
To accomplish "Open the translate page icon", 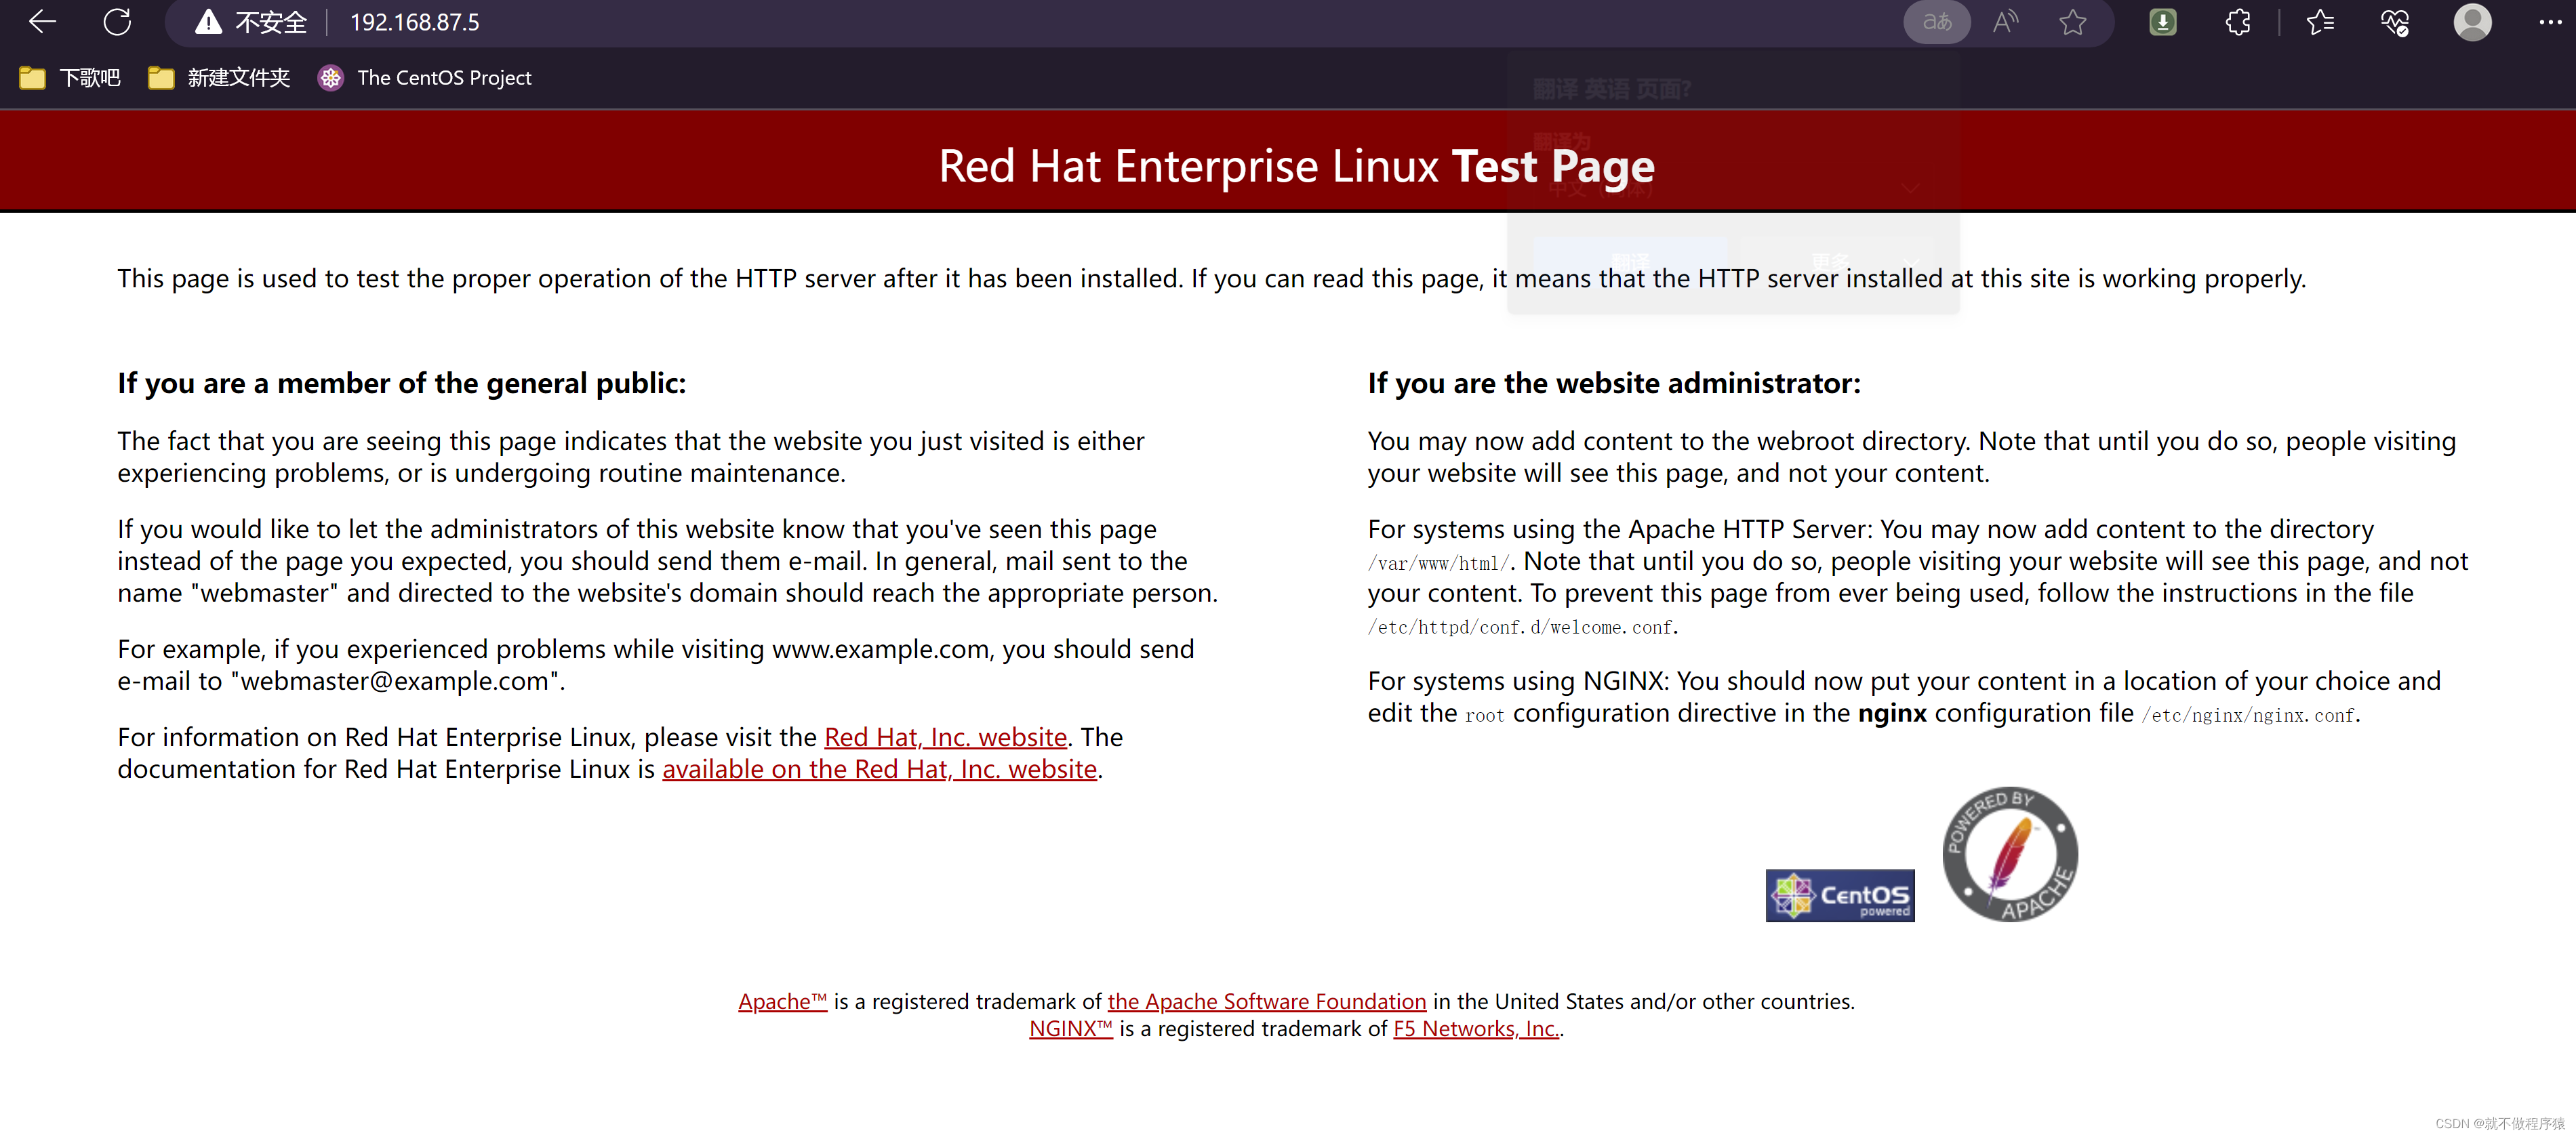I will 1936,22.
